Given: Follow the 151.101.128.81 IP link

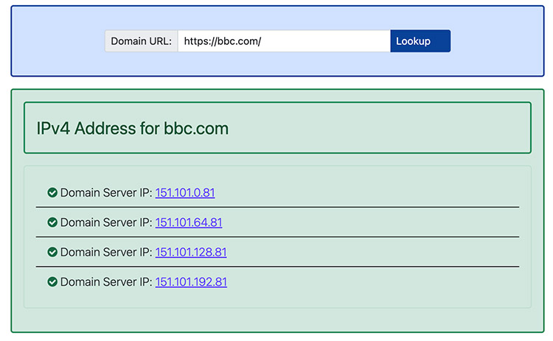Looking at the screenshot, I should (191, 252).
